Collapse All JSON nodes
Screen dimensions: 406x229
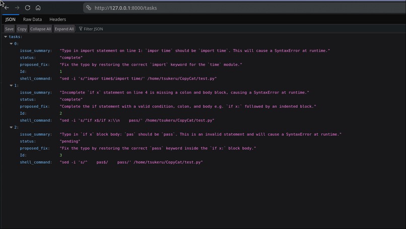tap(41, 29)
